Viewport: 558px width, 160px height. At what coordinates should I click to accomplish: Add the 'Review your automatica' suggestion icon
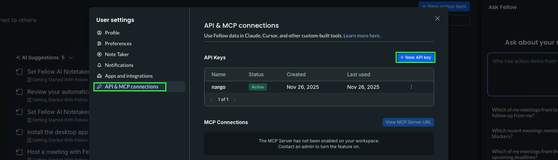coord(19,92)
